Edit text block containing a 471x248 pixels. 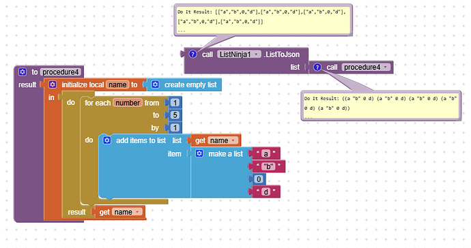pyautogui.click(x=266, y=153)
